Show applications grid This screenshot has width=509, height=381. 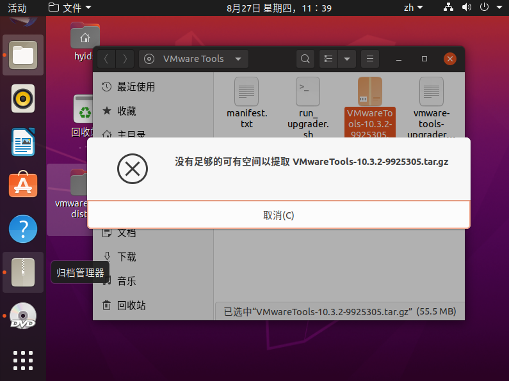point(23,361)
